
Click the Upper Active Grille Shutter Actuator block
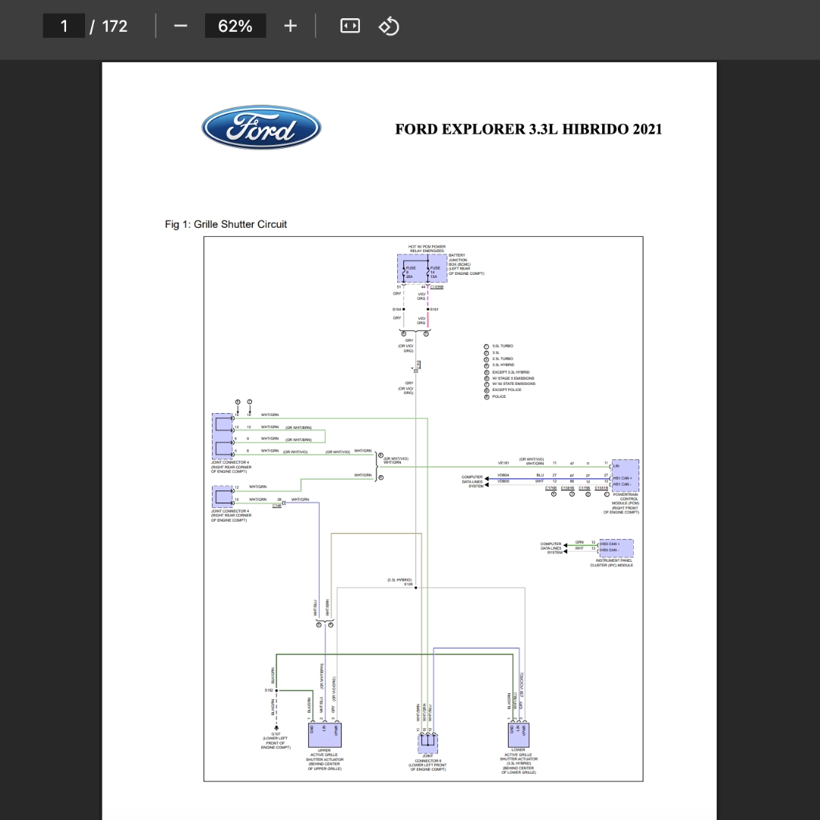click(325, 735)
